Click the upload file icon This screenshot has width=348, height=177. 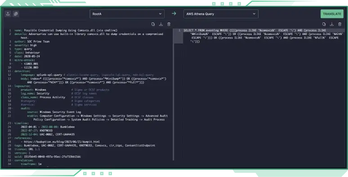coord(8,14)
